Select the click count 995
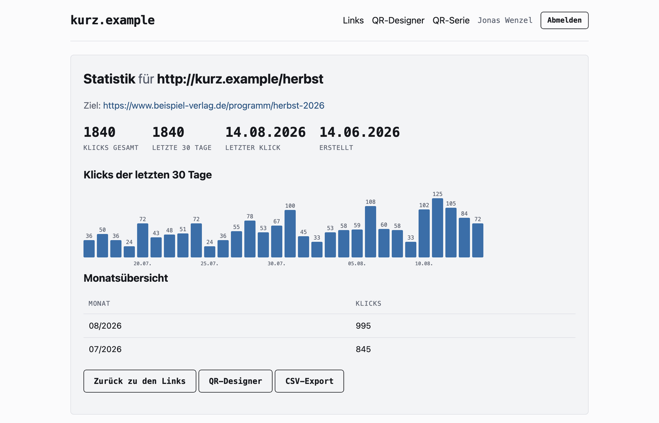This screenshot has width=659, height=423. click(x=363, y=326)
